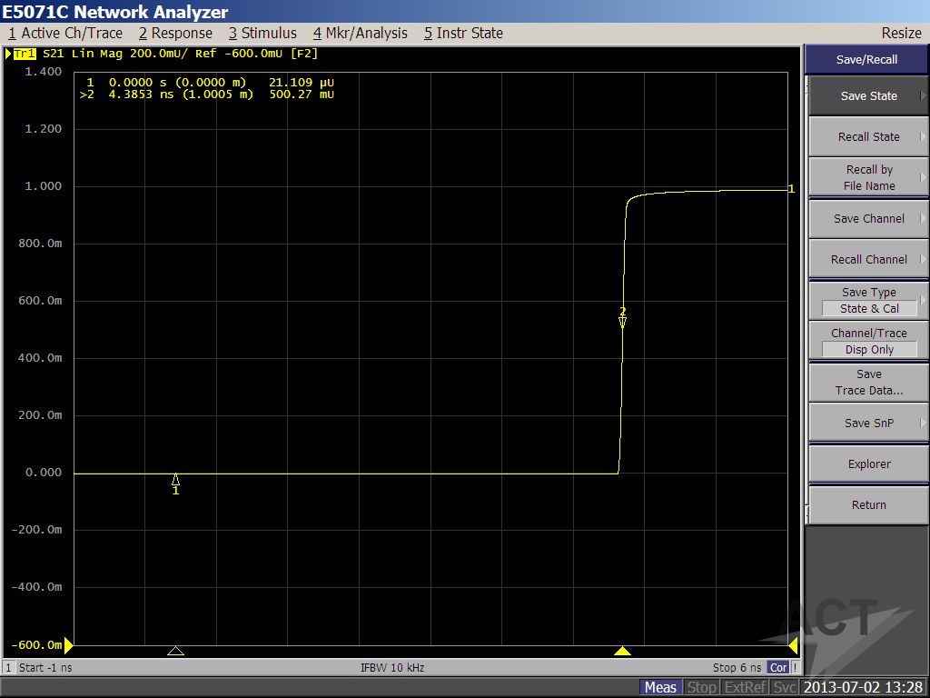Click marker 1 hollow triangle on the bottom axis
The height and width of the screenshot is (698, 930).
pyautogui.click(x=176, y=651)
